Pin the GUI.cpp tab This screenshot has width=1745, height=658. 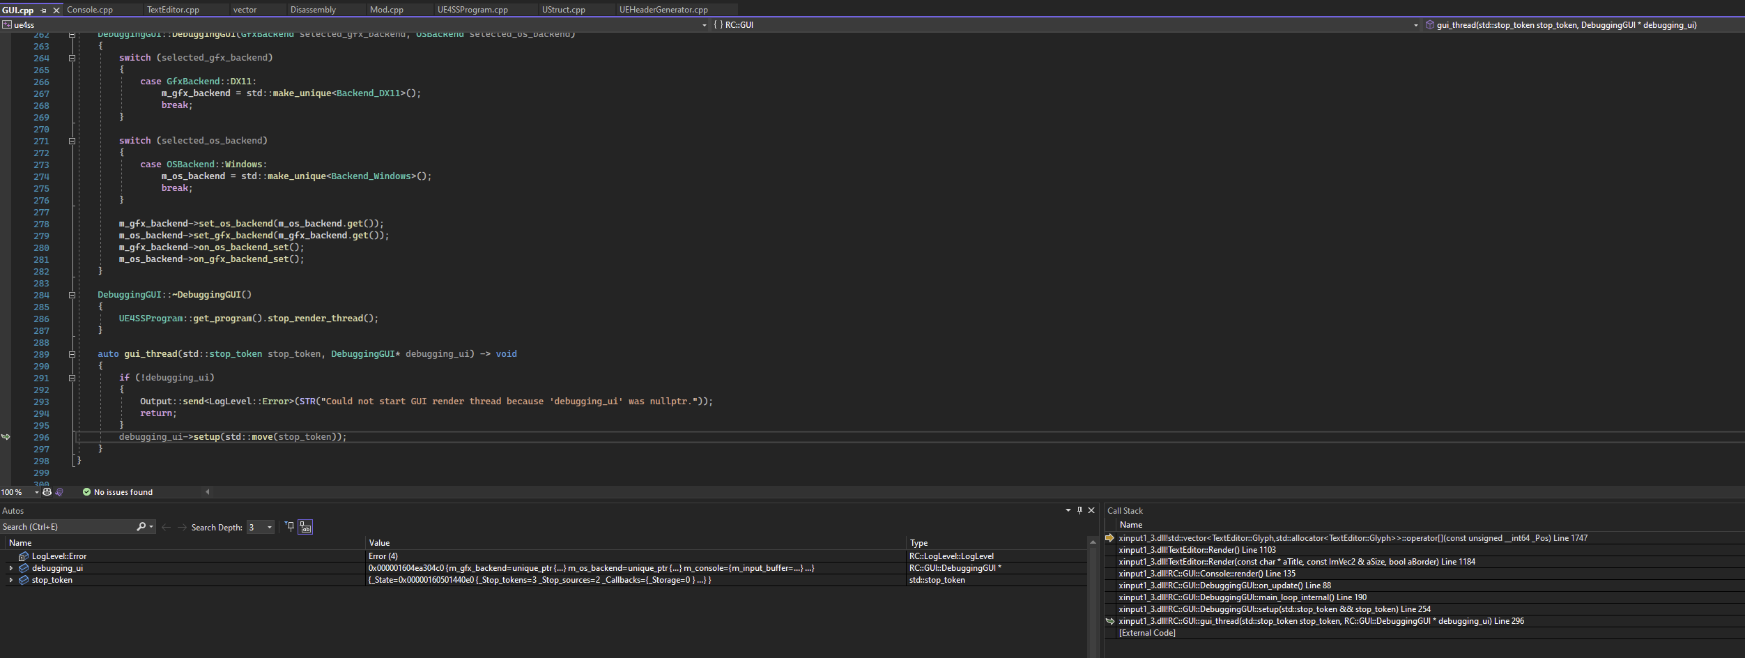coord(43,10)
